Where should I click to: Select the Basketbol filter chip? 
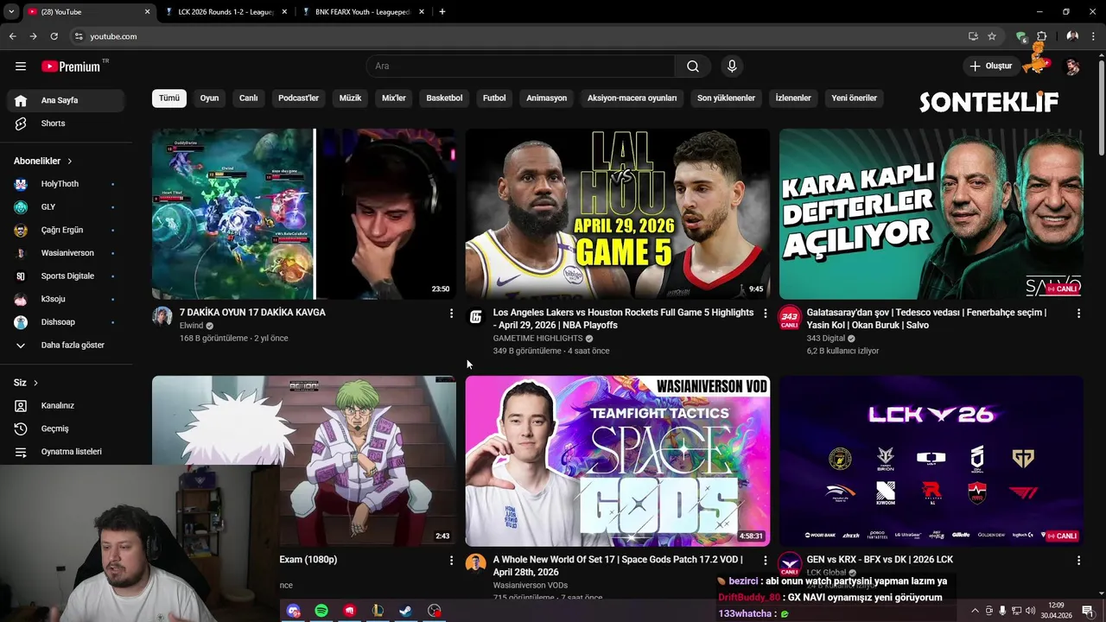click(444, 98)
